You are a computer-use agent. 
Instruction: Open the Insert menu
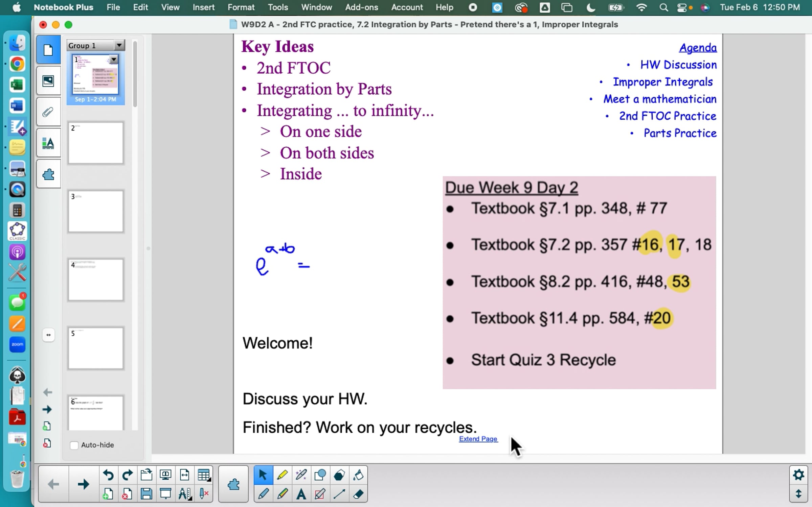pos(203,7)
